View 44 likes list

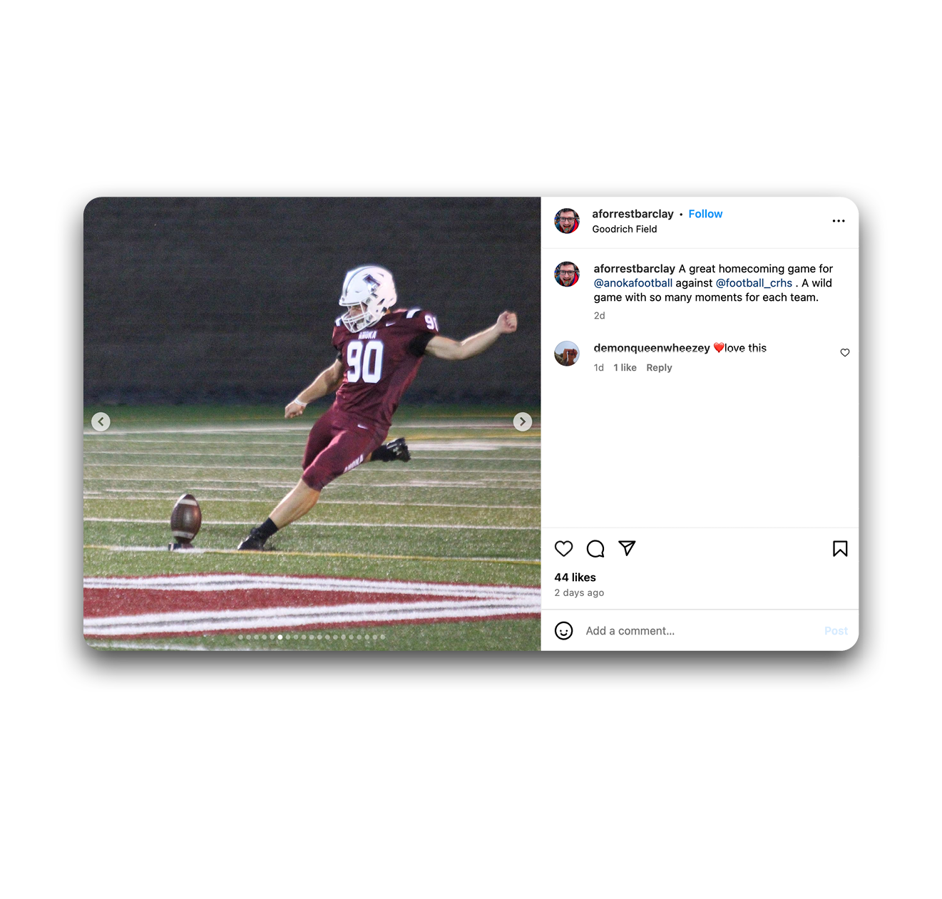point(575,577)
